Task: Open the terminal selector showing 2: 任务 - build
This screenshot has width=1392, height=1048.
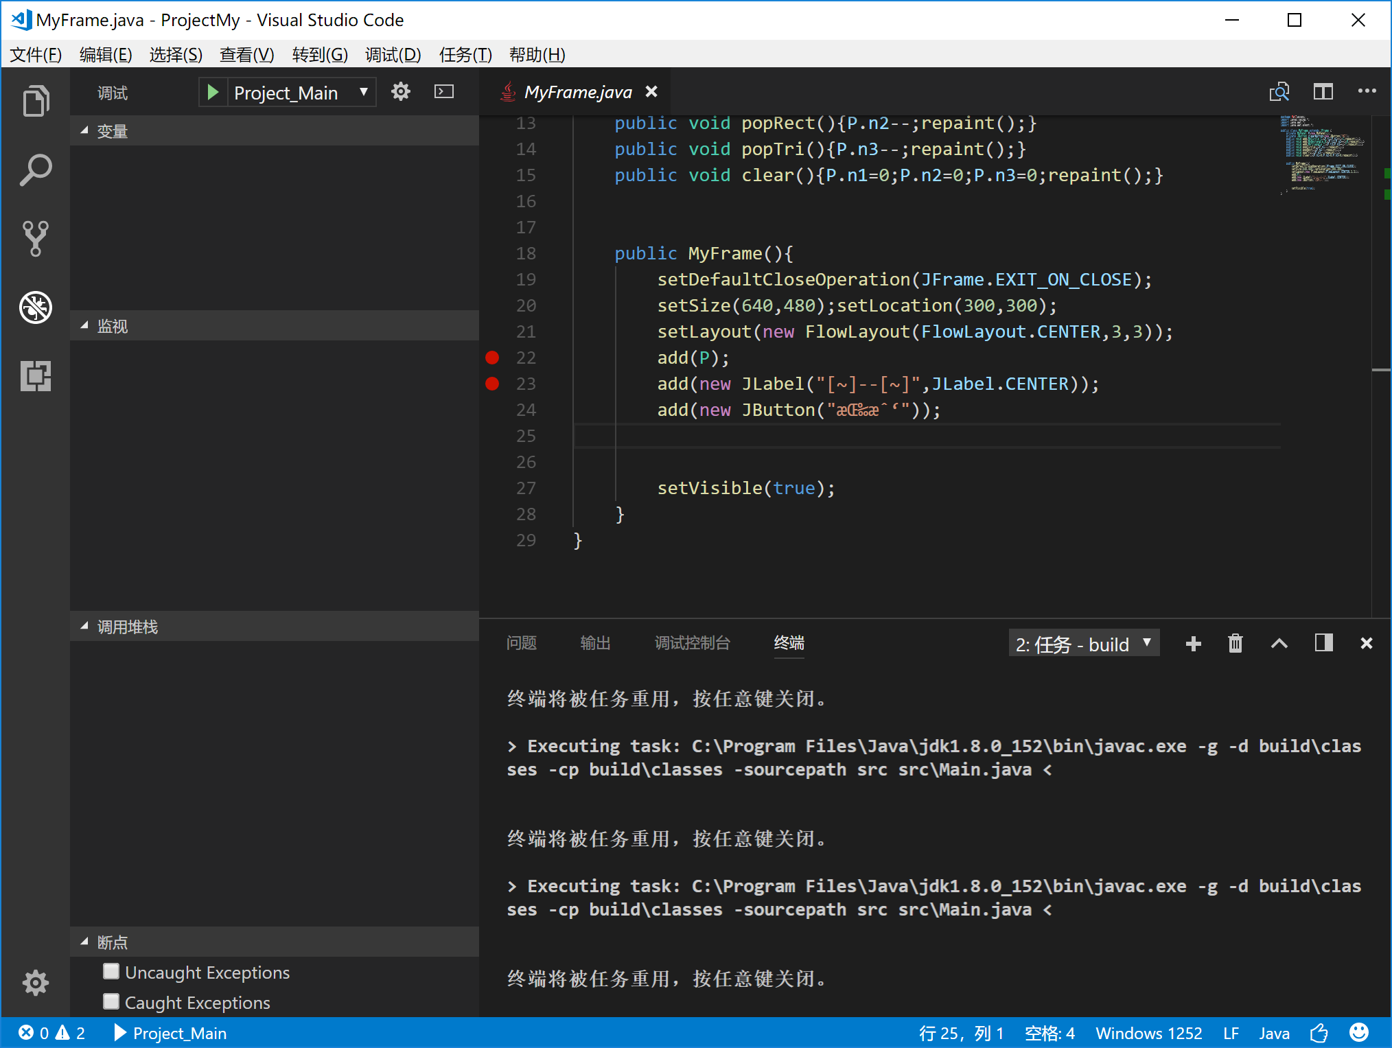Action: [x=1083, y=643]
